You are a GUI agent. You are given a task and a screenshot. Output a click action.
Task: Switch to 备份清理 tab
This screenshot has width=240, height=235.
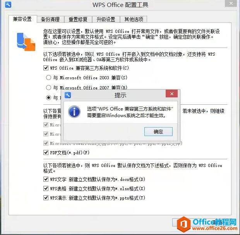tap(50, 19)
